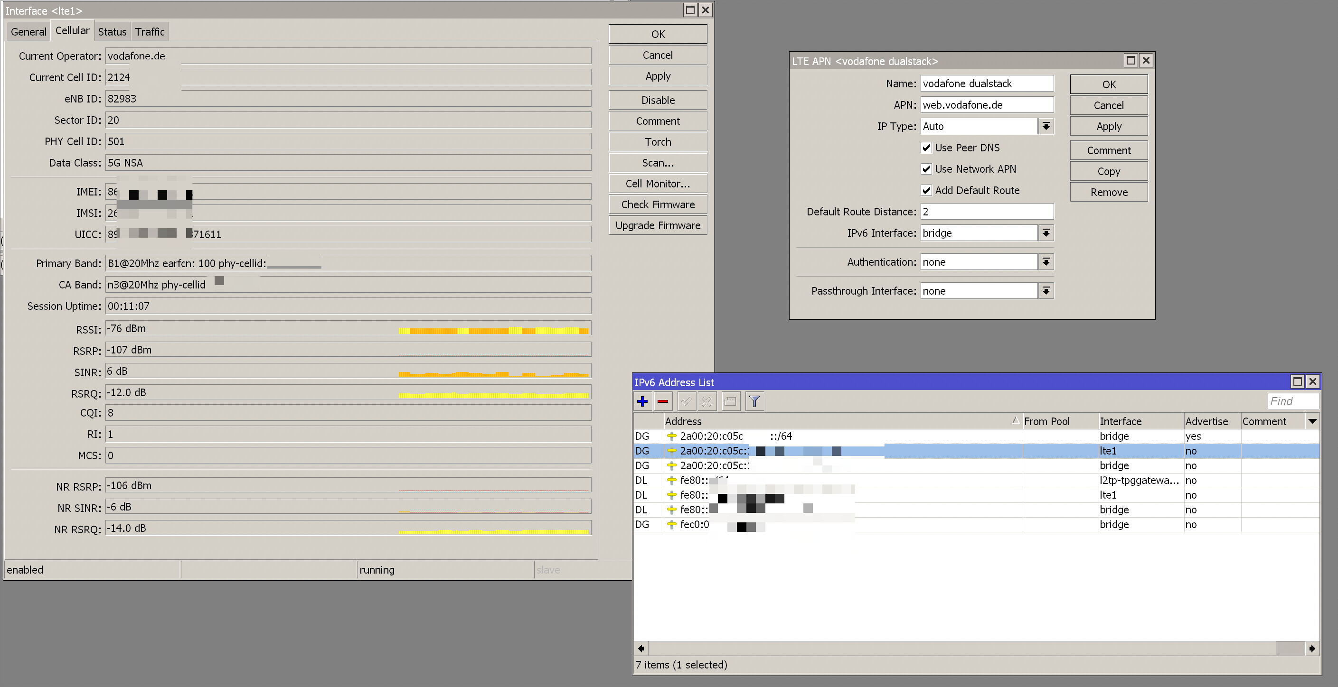Click the SINR signal graph bar
This screenshot has width=1338, height=687.
click(x=493, y=373)
